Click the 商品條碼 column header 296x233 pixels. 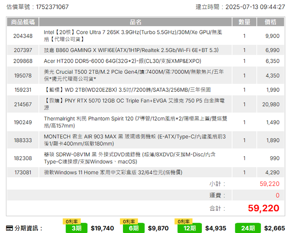point(23,22)
